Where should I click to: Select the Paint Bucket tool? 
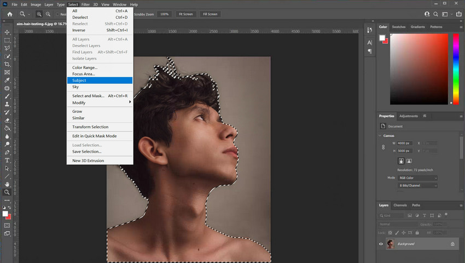(7, 128)
